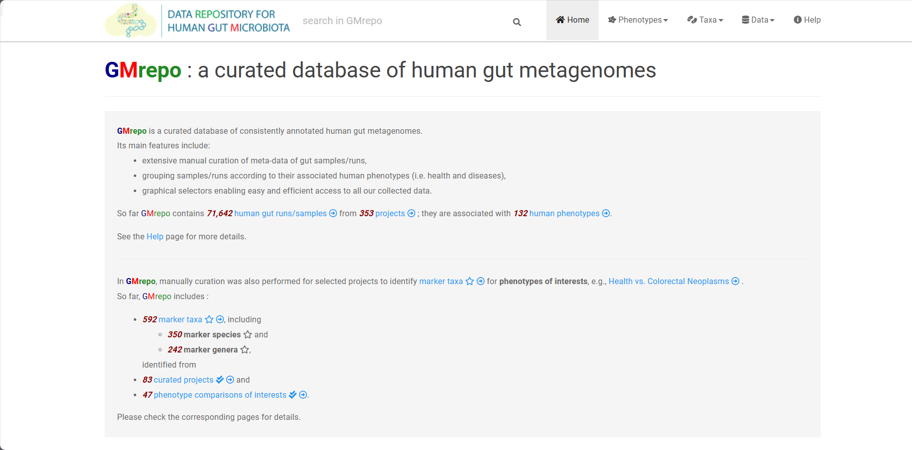
Task: Click arrow icon after human gut runs/samples
Action: (333, 213)
